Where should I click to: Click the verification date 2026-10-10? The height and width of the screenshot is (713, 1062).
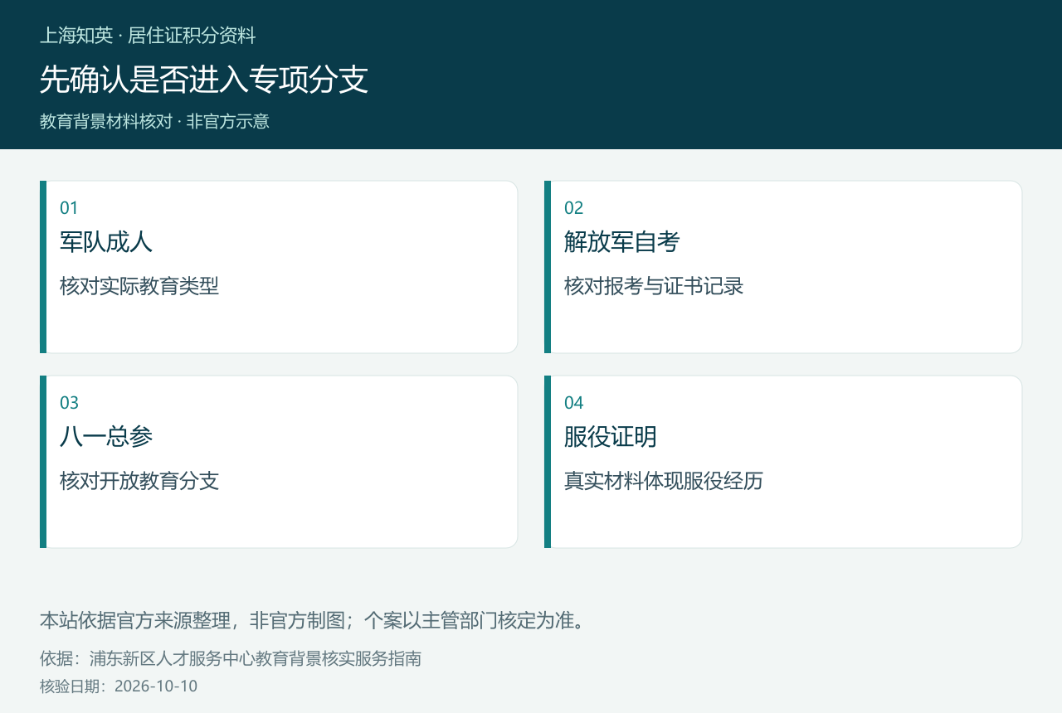[x=156, y=686]
